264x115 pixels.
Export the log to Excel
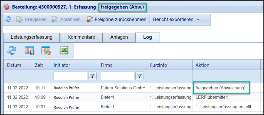click(x=64, y=51)
